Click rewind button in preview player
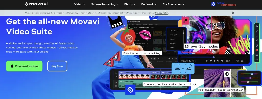The width and height of the screenshot is (262, 99). tap(211, 61)
